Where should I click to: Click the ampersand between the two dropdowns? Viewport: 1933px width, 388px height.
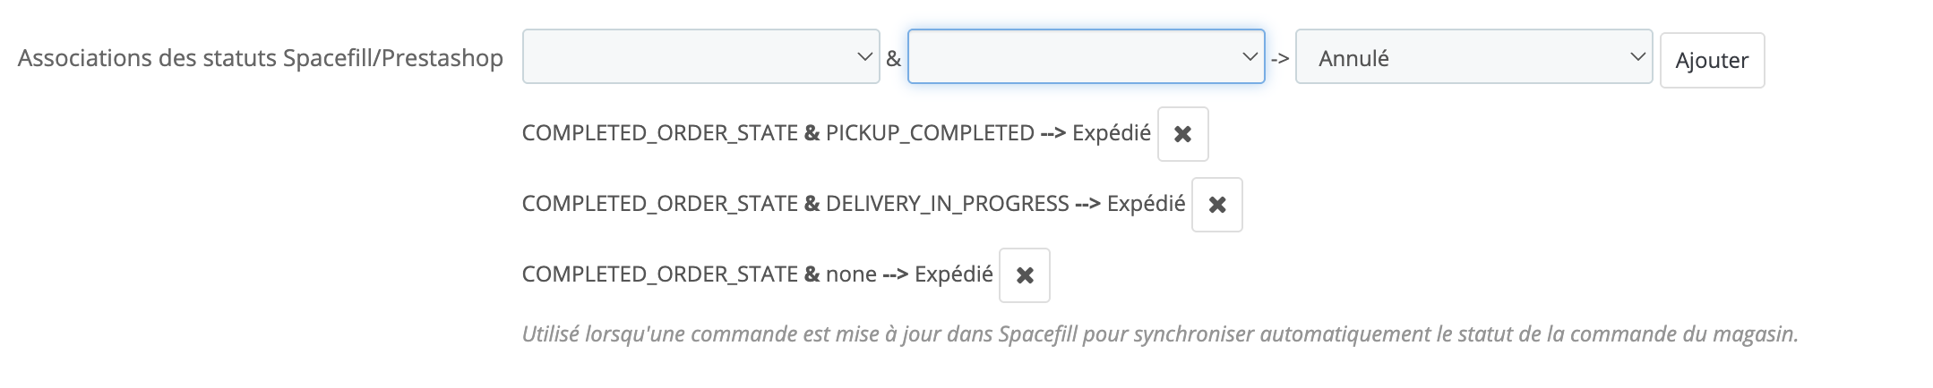pyautogui.click(x=893, y=59)
